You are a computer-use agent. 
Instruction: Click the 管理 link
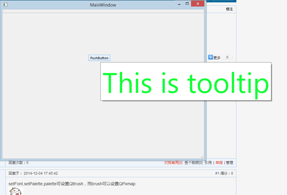click(230, 163)
